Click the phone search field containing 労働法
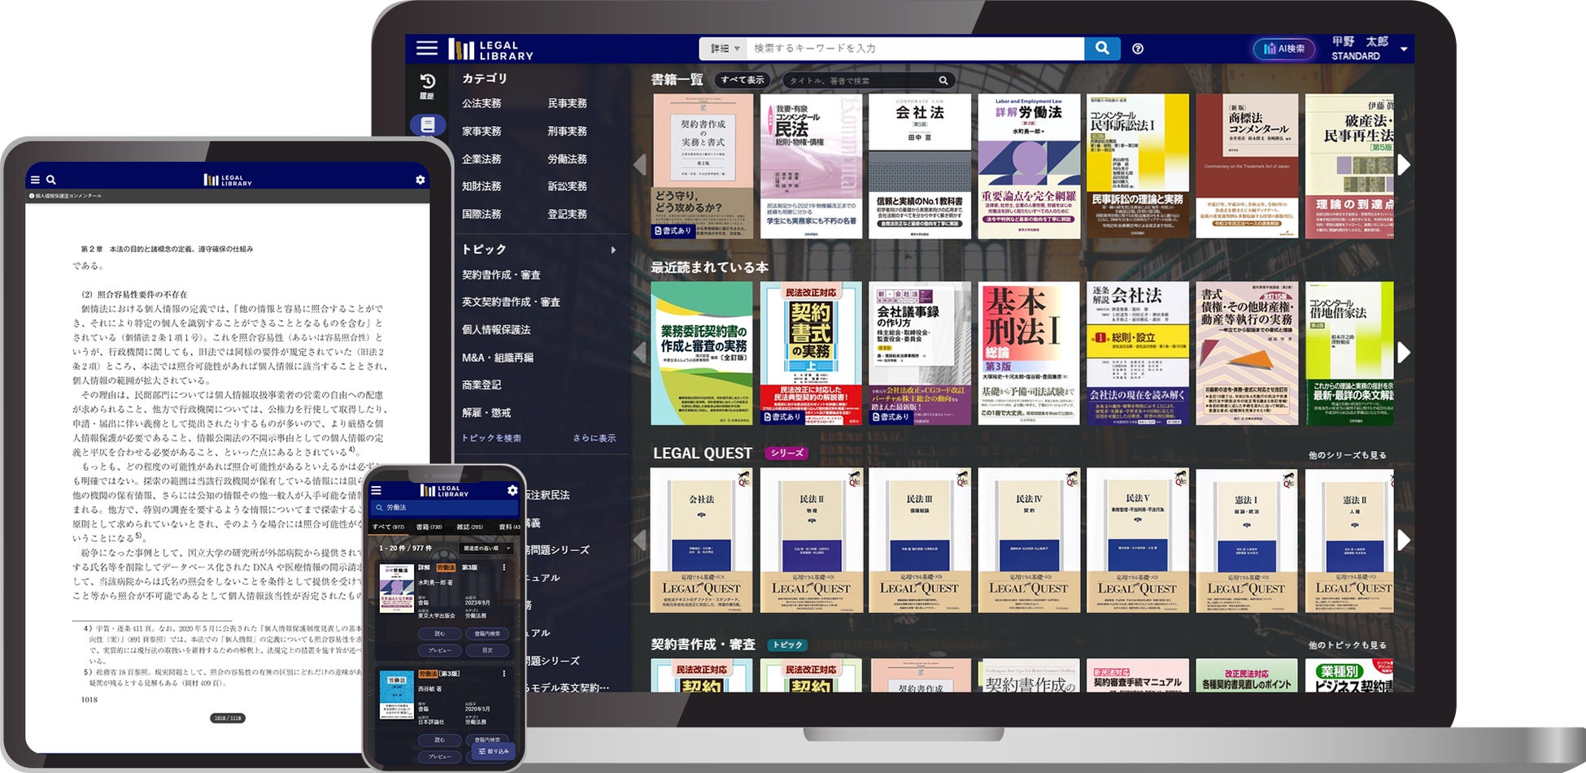This screenshot has height=773, width=1586. (444, 507)
